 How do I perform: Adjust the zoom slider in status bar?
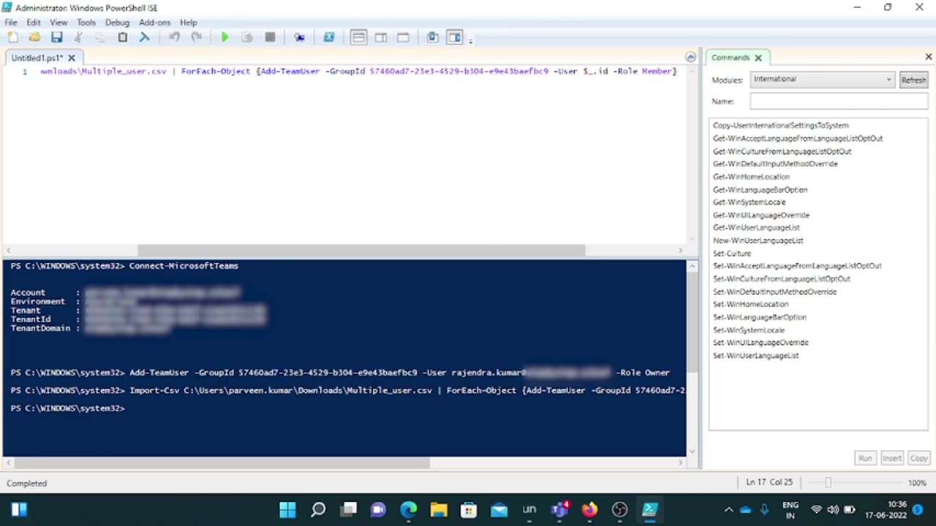(x=828, y=483)
